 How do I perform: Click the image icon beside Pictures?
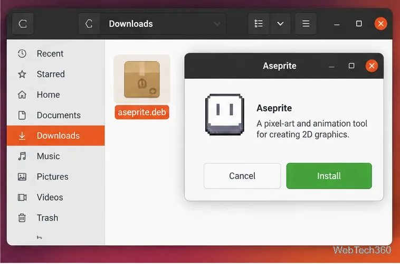pos(22,177)
